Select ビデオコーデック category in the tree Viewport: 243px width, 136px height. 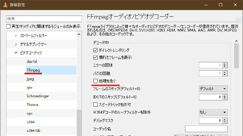pos(31,53)
